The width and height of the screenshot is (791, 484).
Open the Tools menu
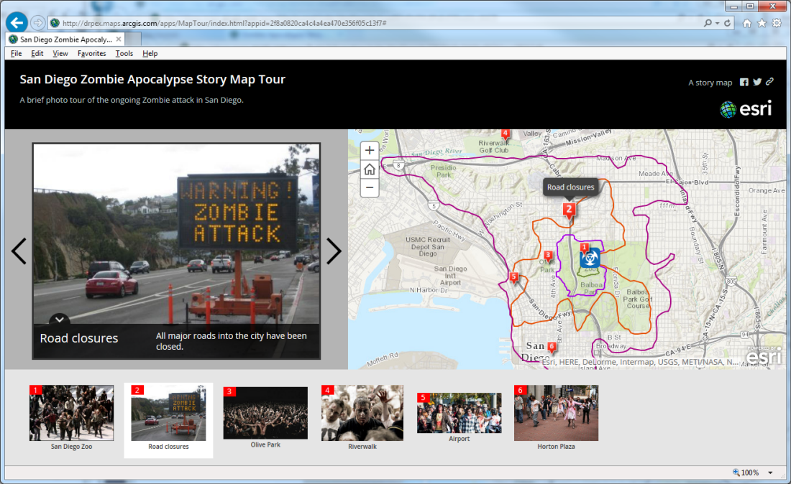coord(124,53)
